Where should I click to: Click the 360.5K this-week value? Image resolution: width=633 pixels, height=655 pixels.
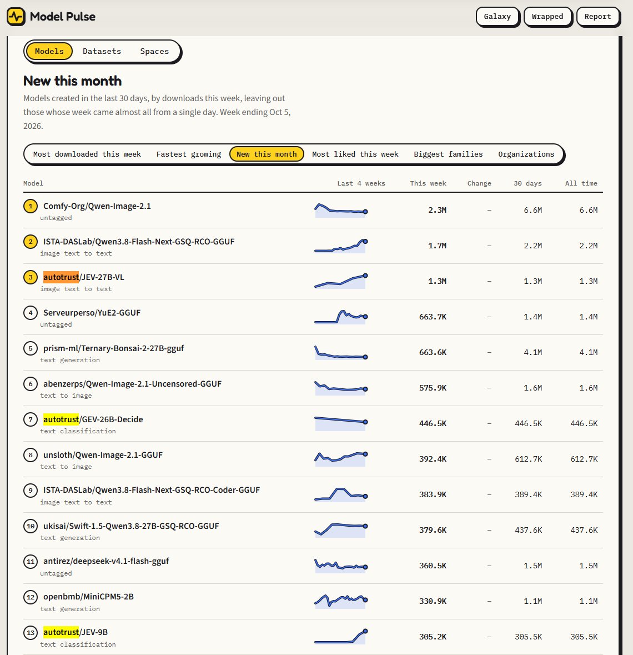(433, 566)
